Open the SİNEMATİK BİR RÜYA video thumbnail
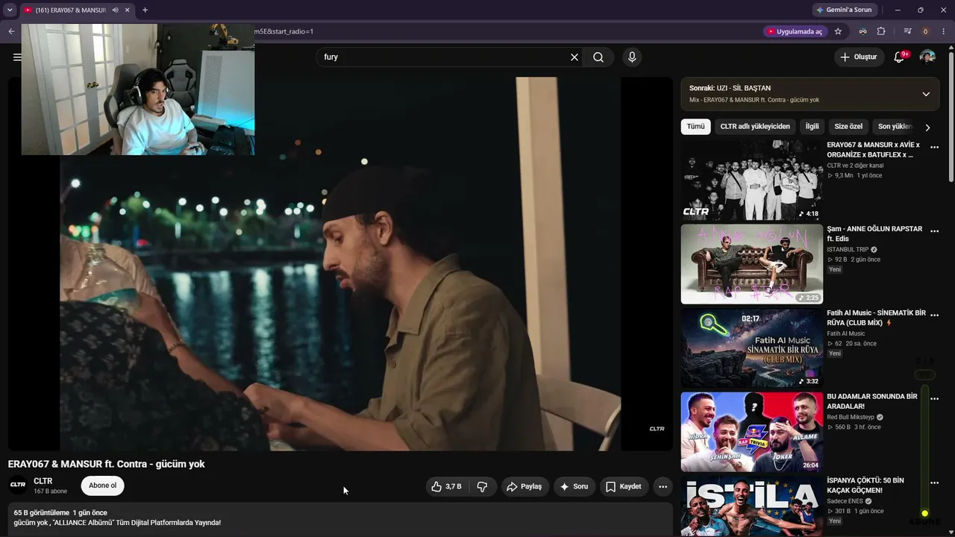 pyautogui.click(x=751, y=348)
